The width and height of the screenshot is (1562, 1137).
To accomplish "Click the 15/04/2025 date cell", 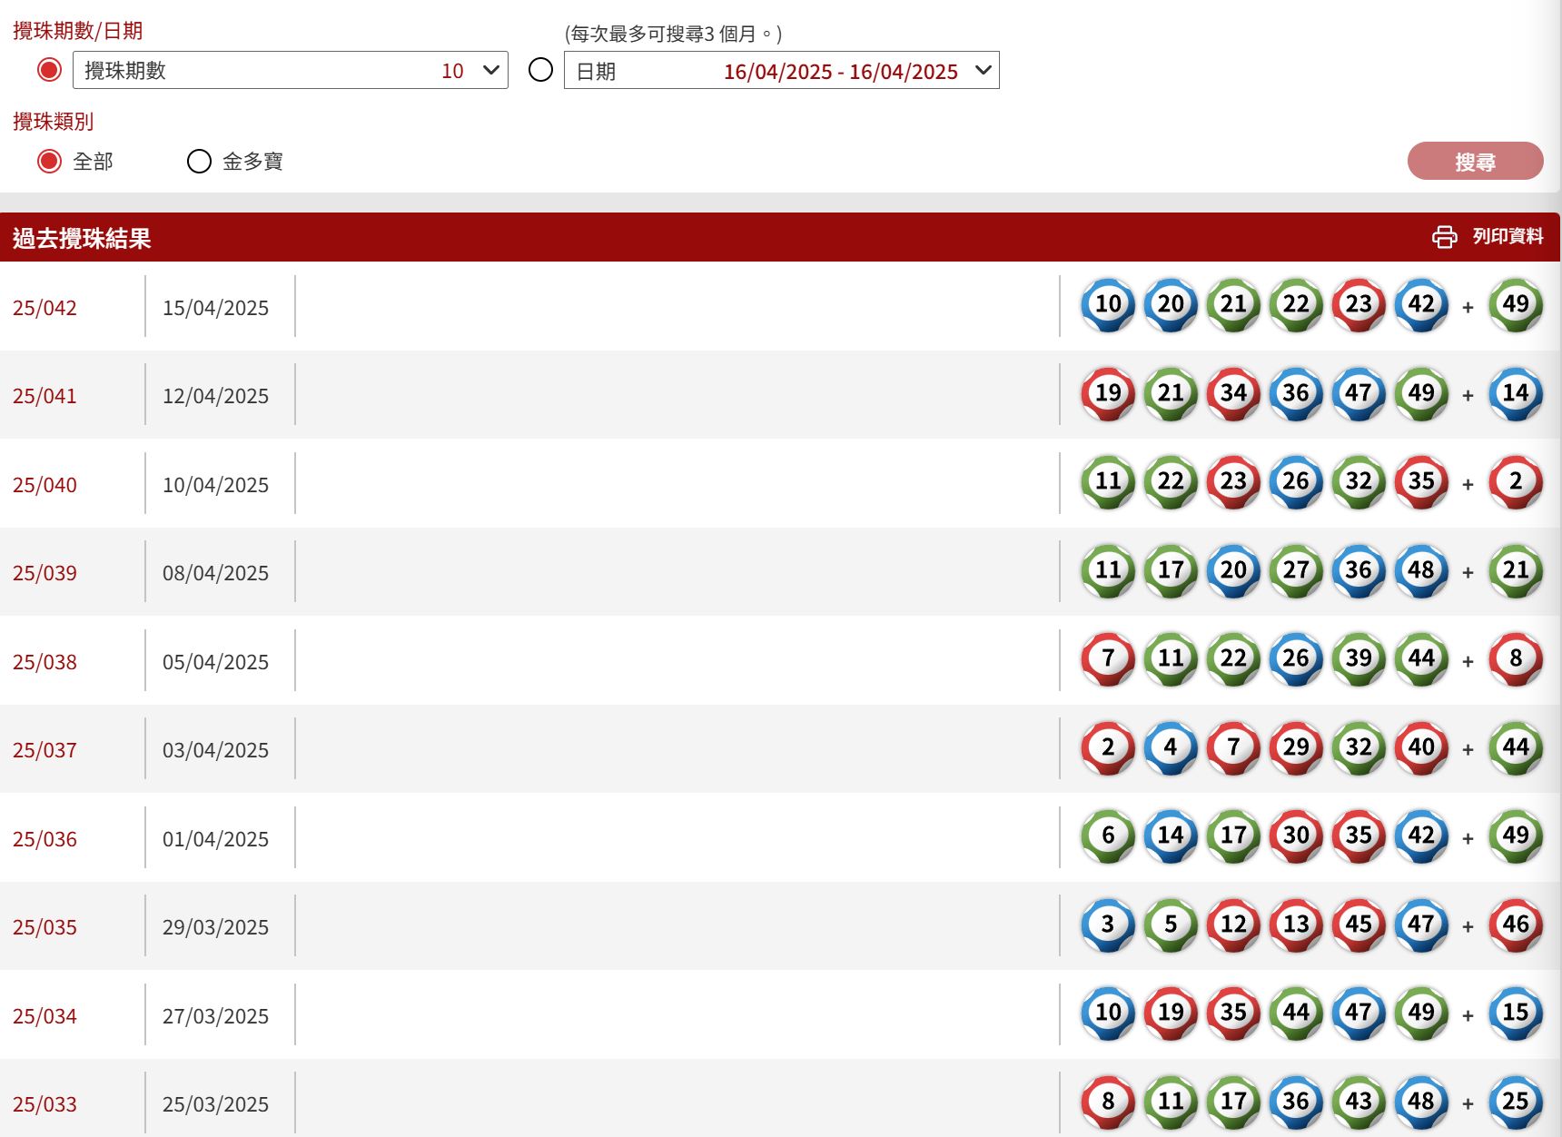I will click(x=215, y=308).
